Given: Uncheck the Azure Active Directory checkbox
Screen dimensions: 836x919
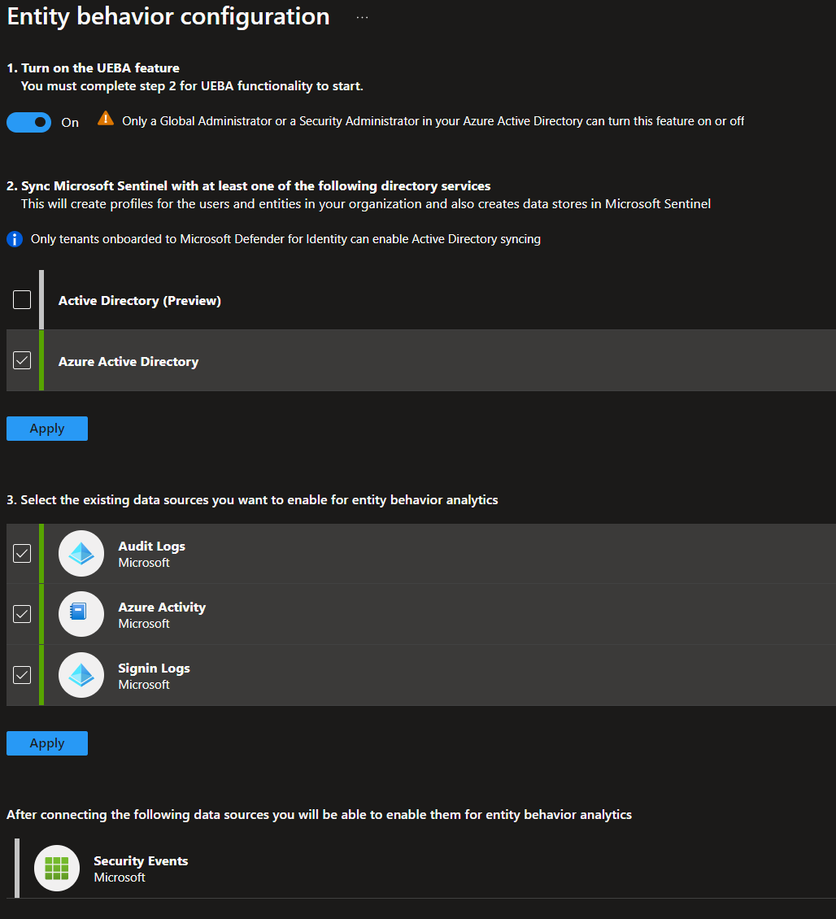Looking at the screenshot, I should 22,359.
